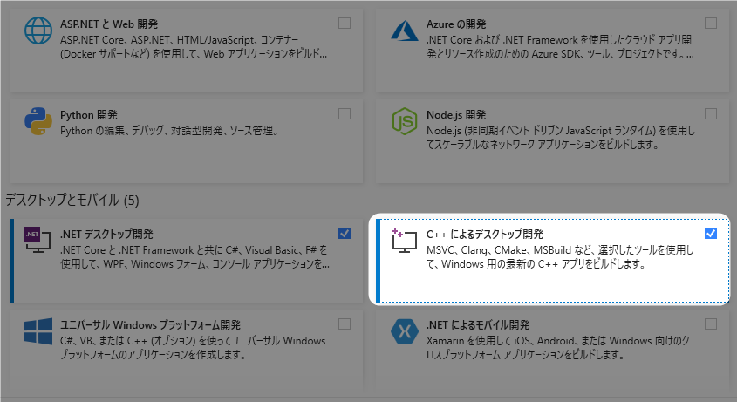
Task: Tick the ユニバーサル Windows プラットフォーム開発 checkbox
Action: [x=345, y=324]
